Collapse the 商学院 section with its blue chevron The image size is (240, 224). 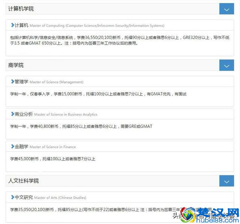[226, 65]
